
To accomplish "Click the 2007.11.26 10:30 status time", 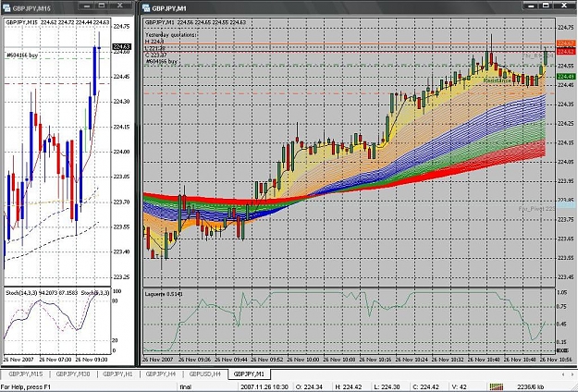I will [x=264, y=387].
